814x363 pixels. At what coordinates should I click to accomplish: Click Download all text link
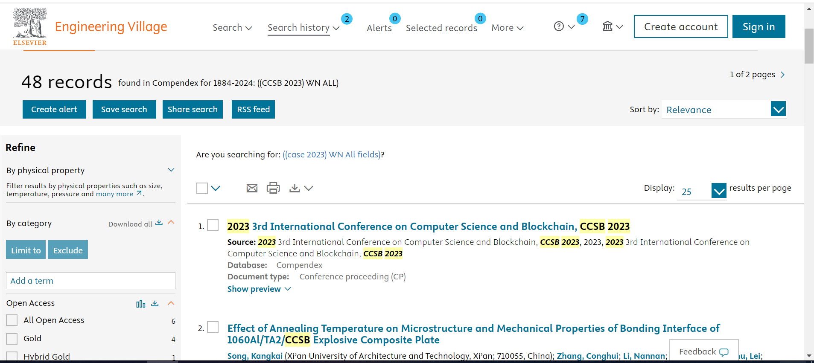click(x=130, y=224)
